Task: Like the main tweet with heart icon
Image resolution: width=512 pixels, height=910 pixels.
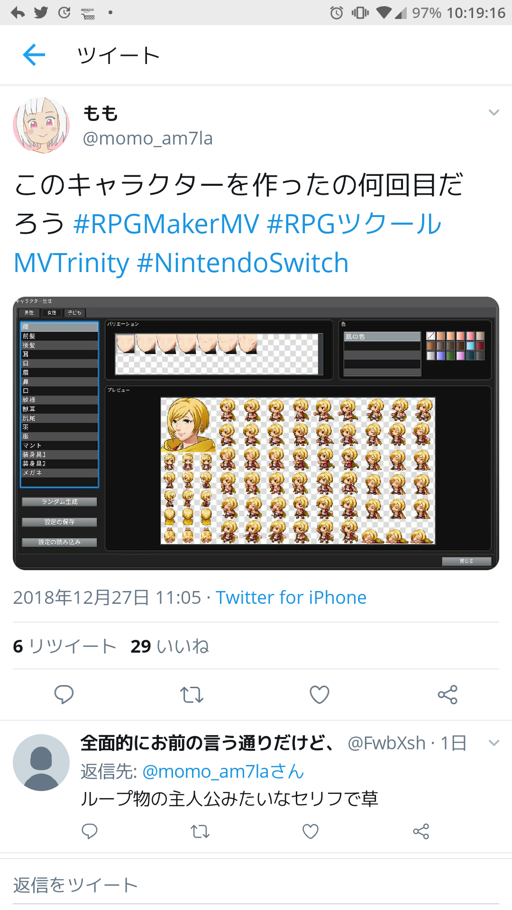Action: (320, 695)
